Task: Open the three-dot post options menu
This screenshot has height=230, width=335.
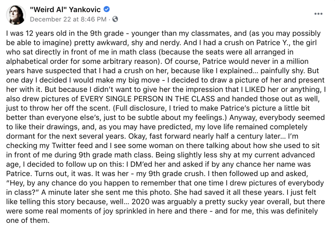Action: pyautogui.click(x=318, y=14)
